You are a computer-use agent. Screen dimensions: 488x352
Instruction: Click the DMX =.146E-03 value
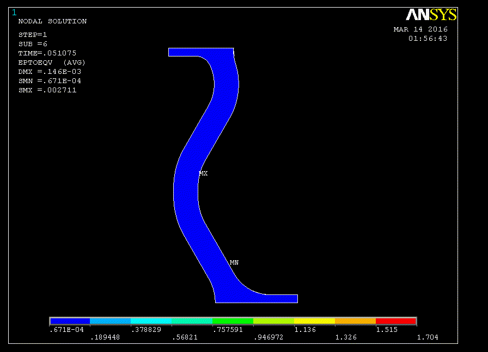point(50,72)
